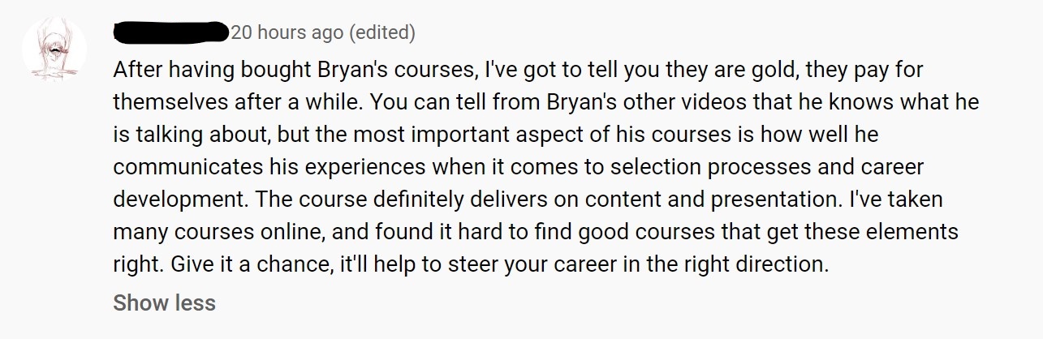
Task: Click the line starting 'communicates his experiences'
Action: (x=519, y=167)
